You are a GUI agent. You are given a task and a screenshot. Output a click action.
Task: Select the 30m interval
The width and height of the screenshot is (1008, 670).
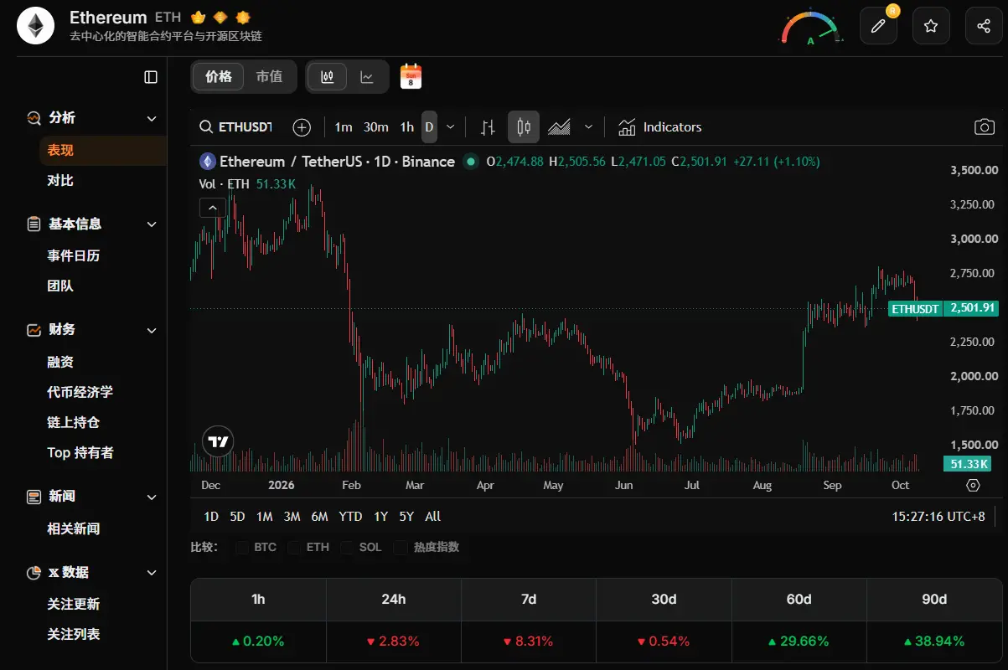coord(376,127)
